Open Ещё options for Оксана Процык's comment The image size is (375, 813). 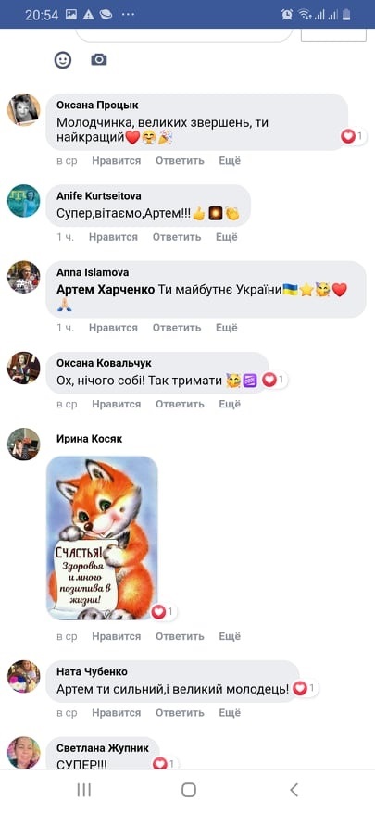pyautogui.click(x=230, y=161)
